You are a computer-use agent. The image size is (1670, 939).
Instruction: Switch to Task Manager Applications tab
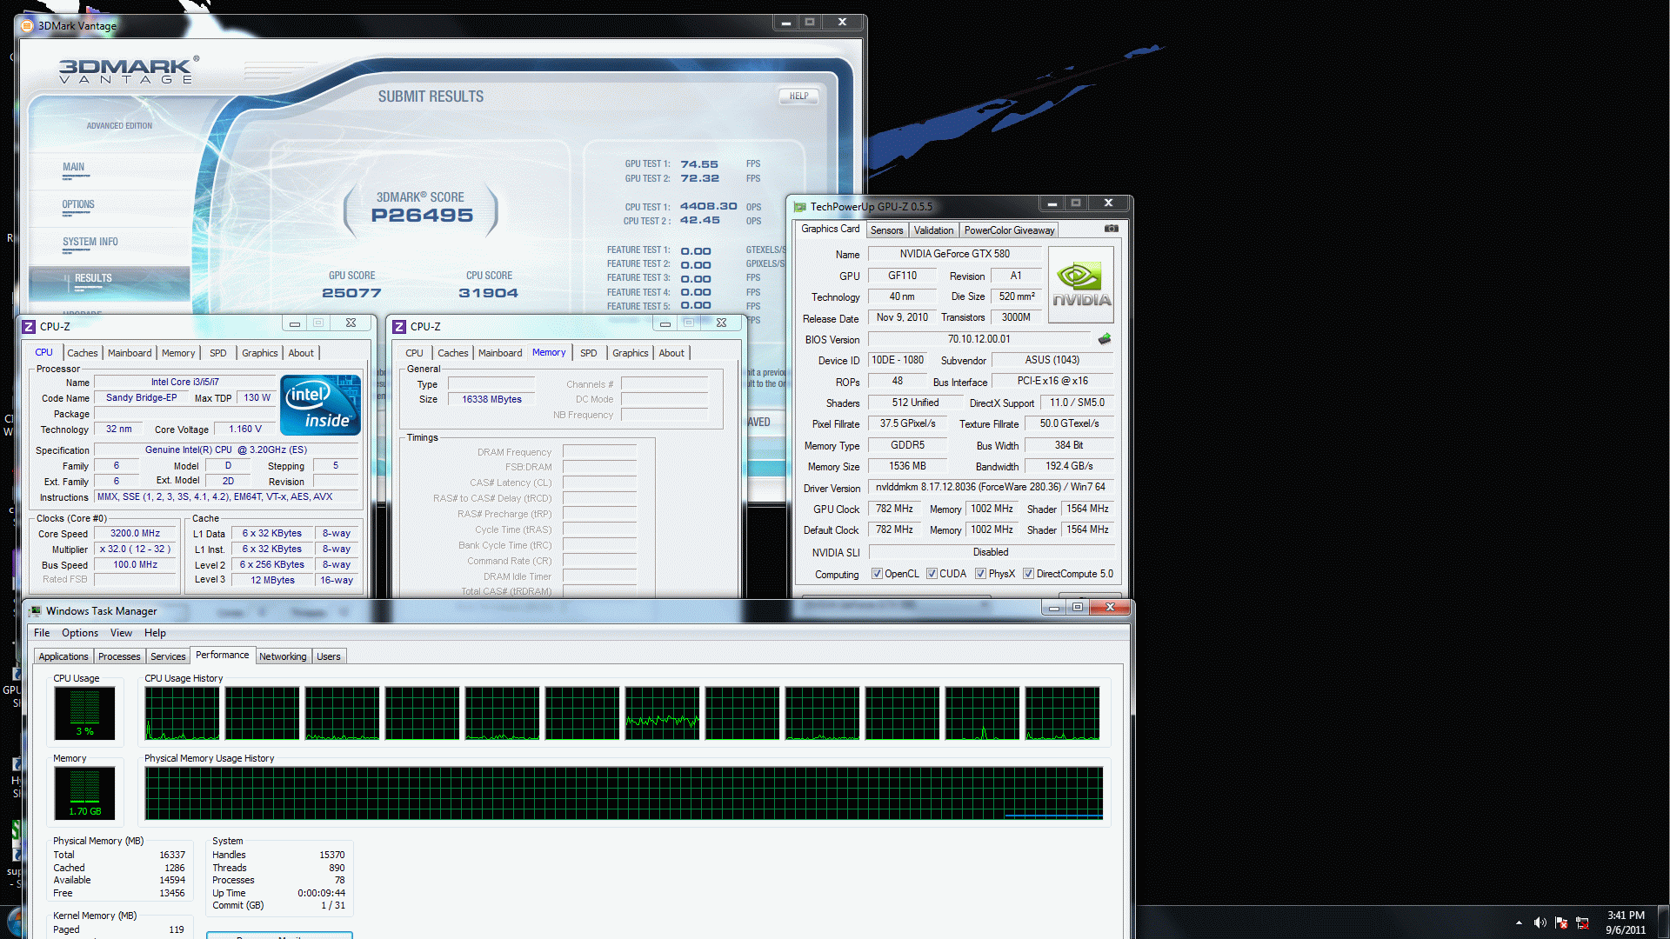[63, 656]
